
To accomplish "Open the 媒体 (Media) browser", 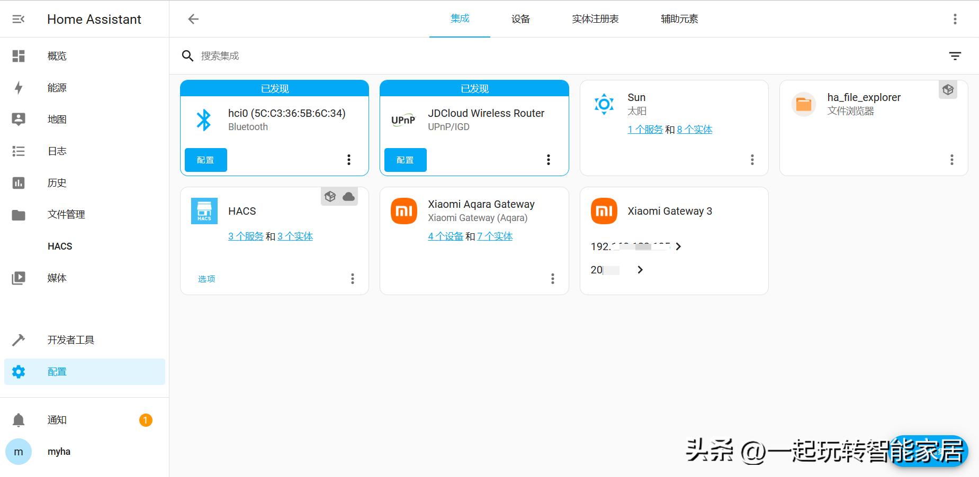I will coord(57,278).
